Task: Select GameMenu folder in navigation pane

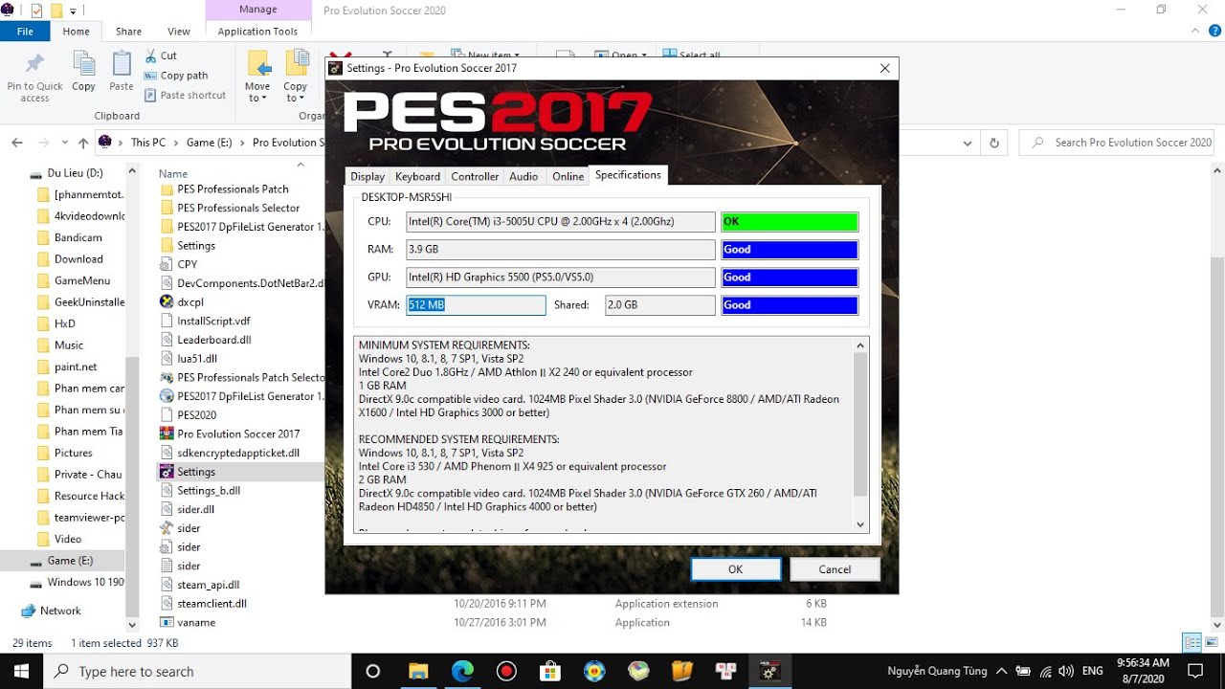Action: (82, 280)
